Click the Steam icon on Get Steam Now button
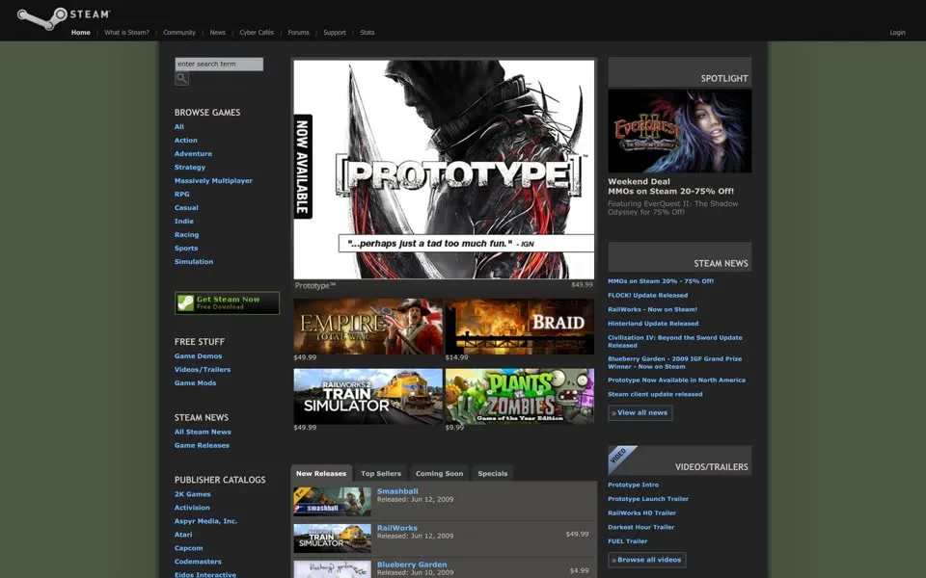The width and height of the screenshot is (926, 578). coord(185,303)
